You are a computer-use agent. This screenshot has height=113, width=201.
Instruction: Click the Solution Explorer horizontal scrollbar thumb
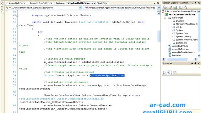tap(177, 59)
